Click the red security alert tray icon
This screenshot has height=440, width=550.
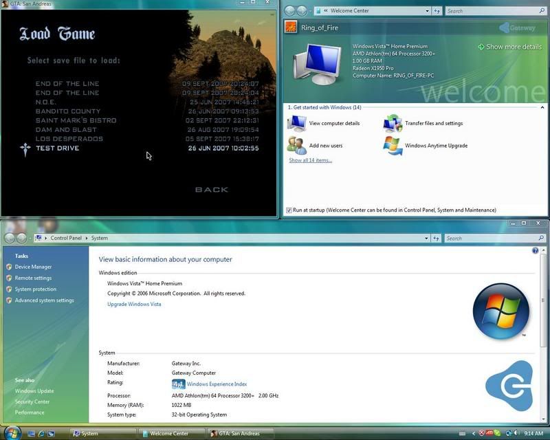pyautogui.click(x=482, y=433)
